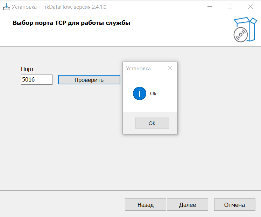Proceed with the Далее button
This screenshot has width=261, height=217.
tap(188, 205)
